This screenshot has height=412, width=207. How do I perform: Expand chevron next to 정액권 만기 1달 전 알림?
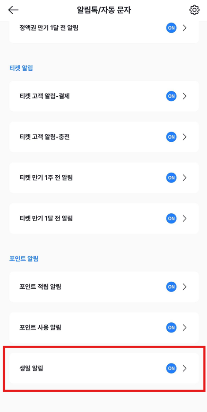click(184, 28)
